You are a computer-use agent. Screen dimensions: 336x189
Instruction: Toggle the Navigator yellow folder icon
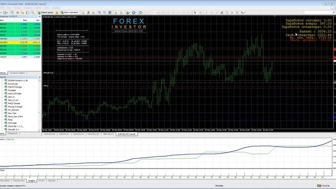tap(23, 13)
